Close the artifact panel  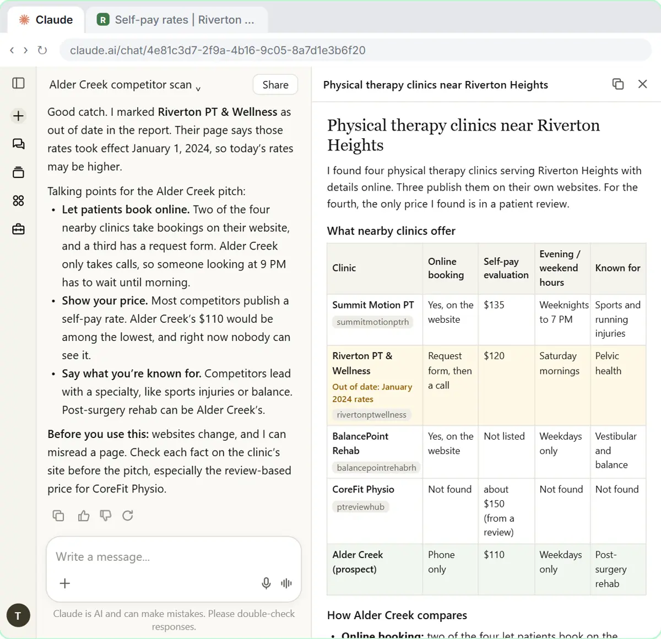[x=642, y=84]
